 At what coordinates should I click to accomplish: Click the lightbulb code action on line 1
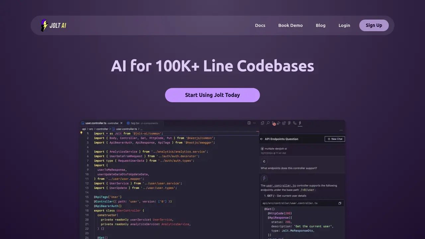point(81,133)
